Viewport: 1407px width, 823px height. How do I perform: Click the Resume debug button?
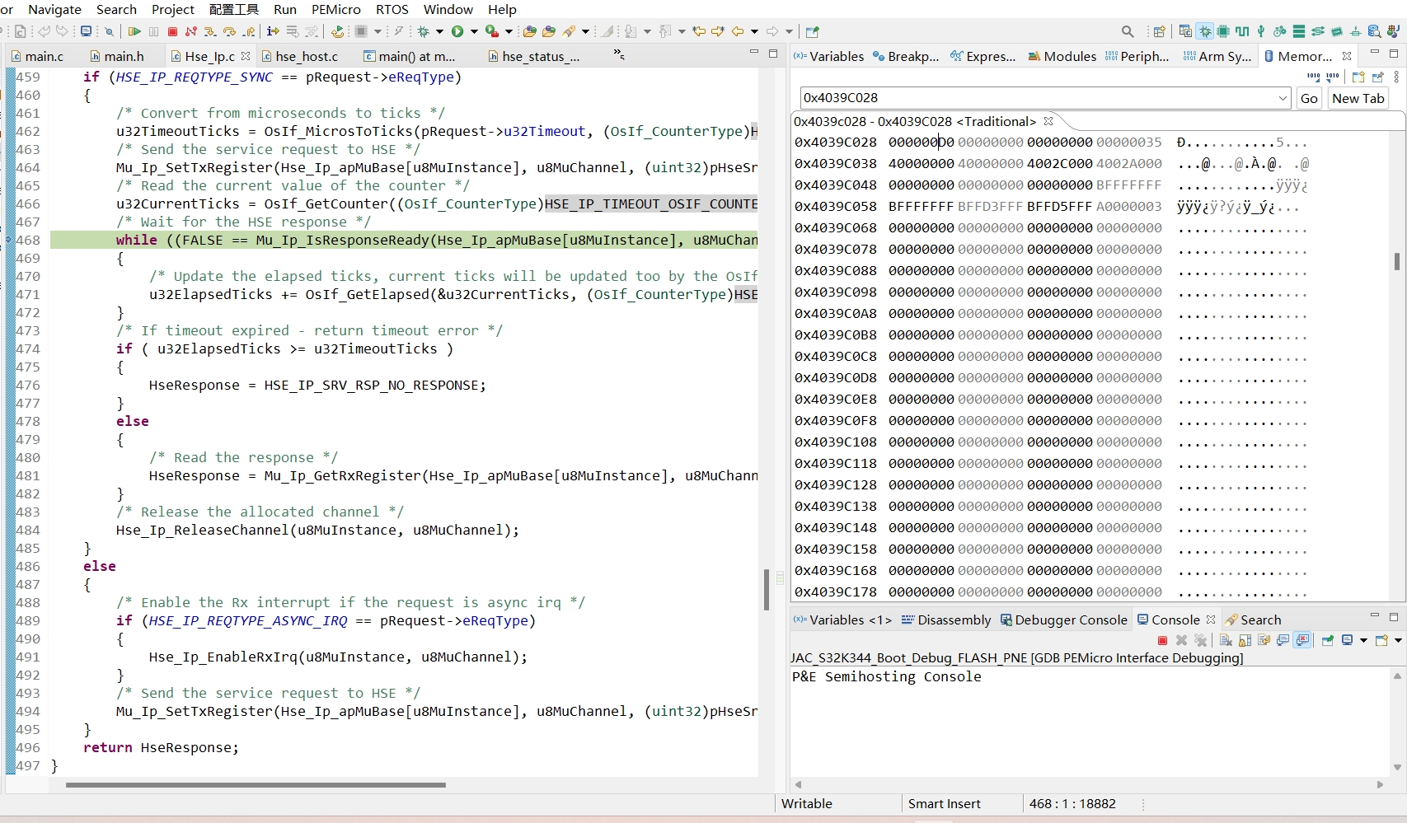(134, 31)
